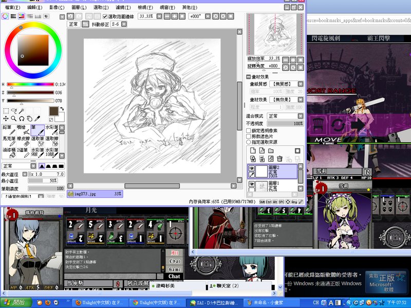
Task: Pick the rectangular selection tool
Action: [x=6, y=111]
